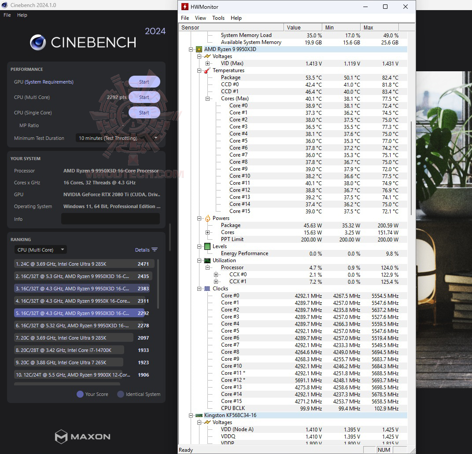Collapse the Cores (Max) temperatures node
This screenshot has width=472, height=454.
(208, 99)
